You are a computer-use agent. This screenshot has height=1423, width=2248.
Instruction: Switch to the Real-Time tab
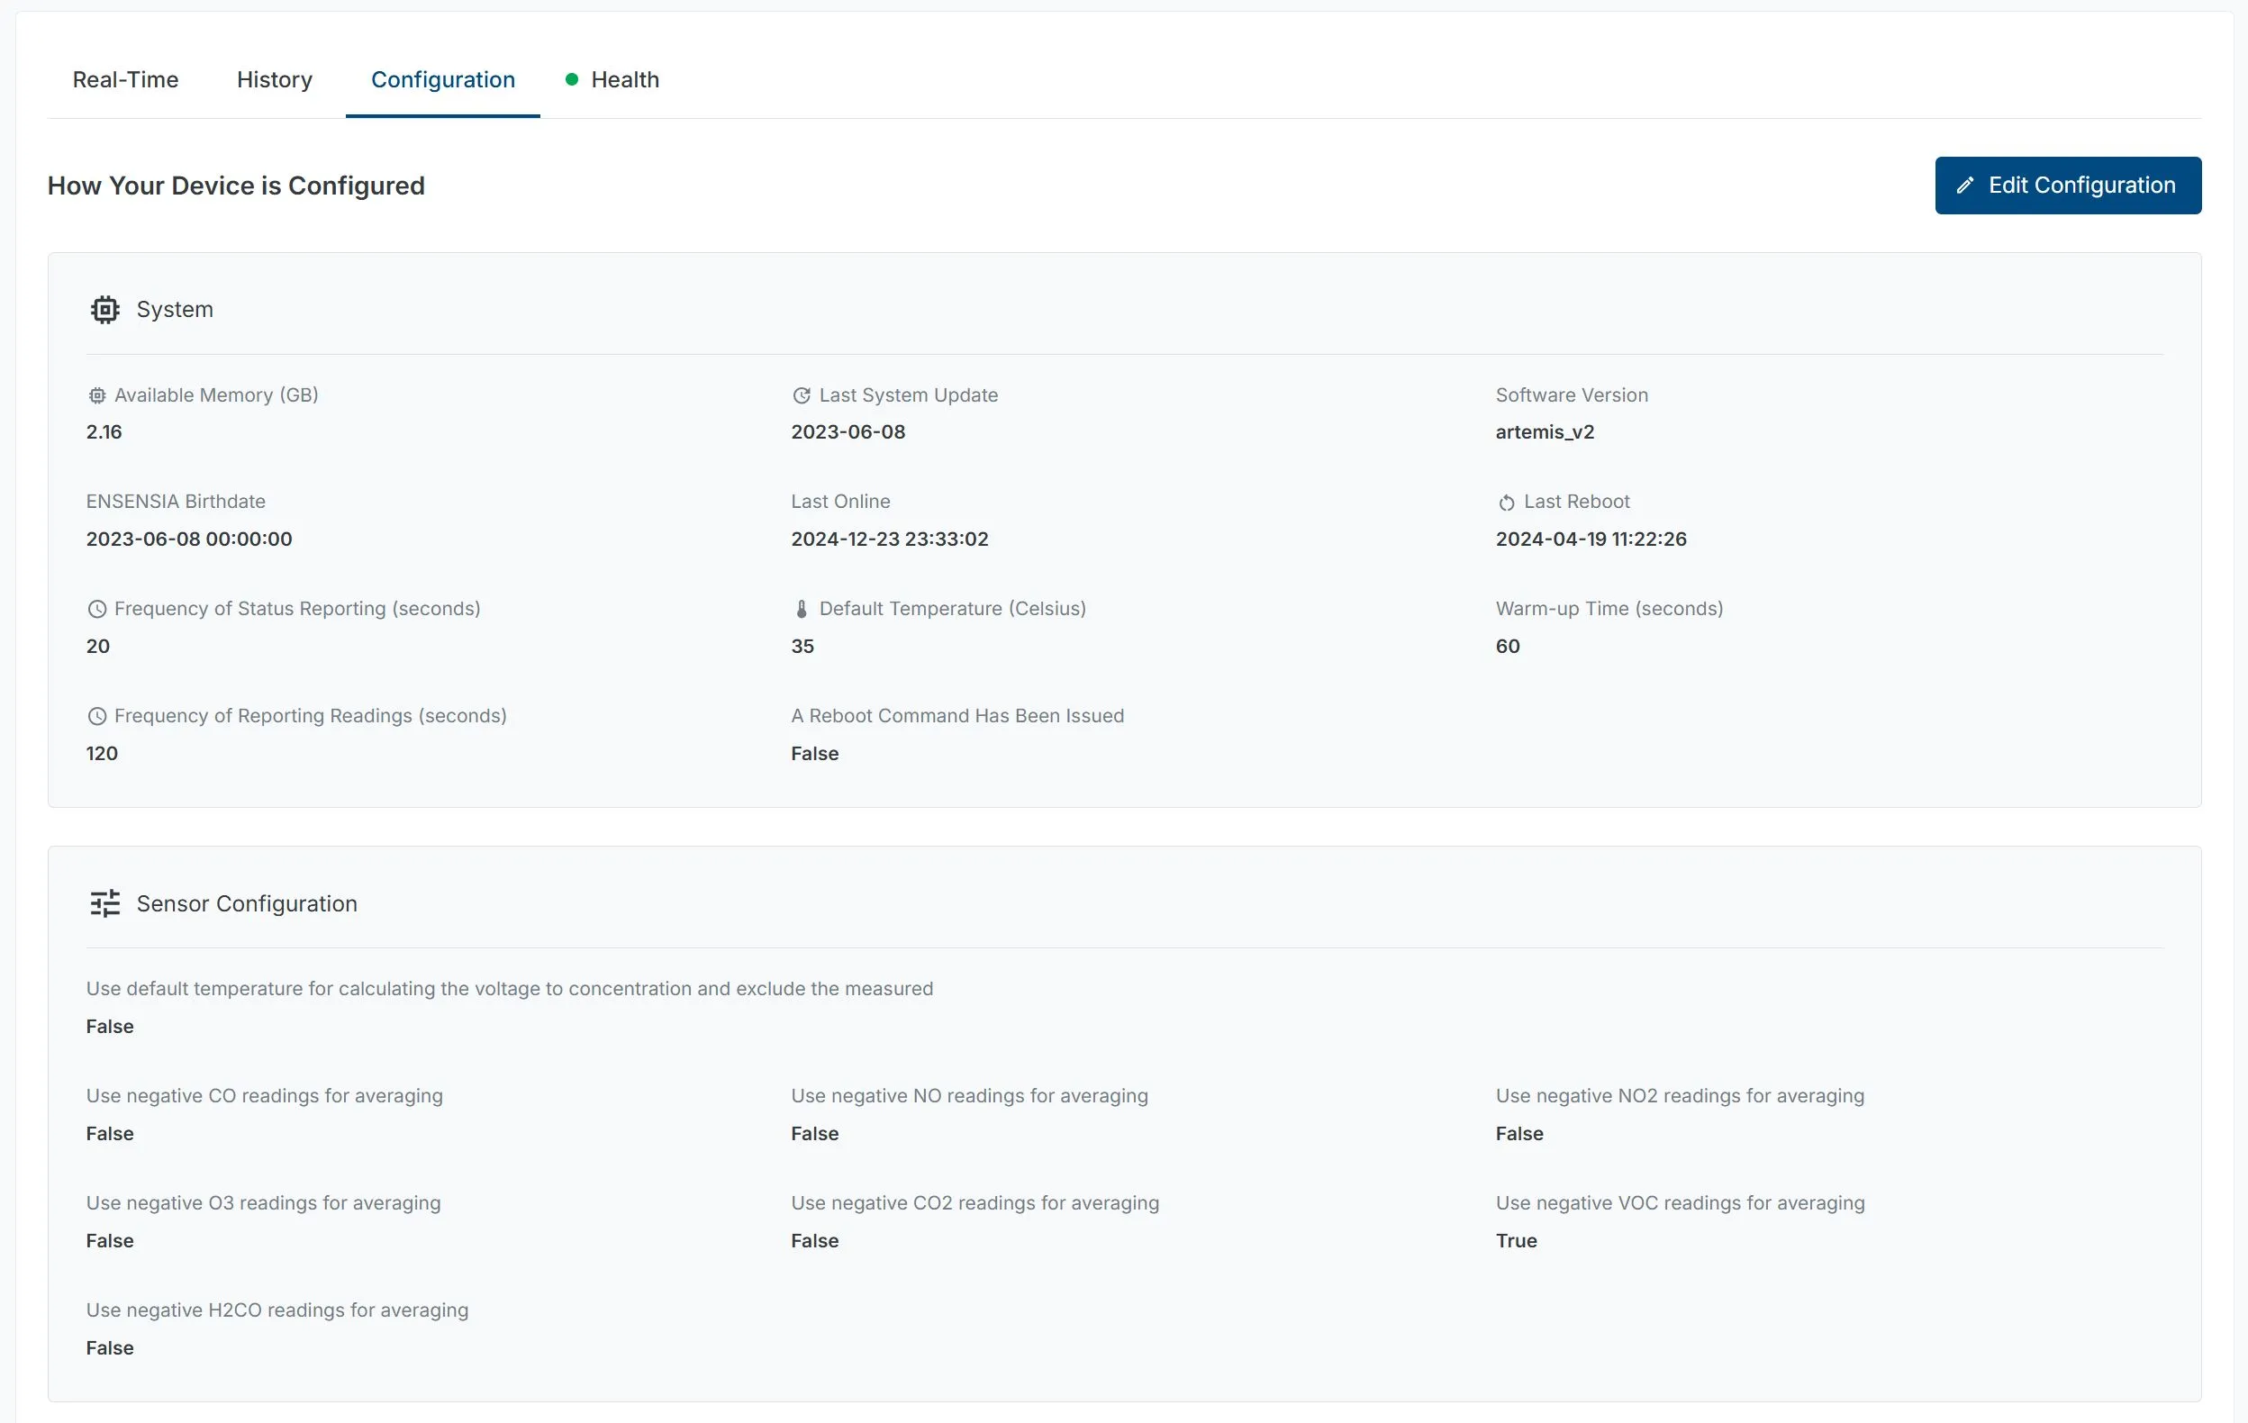click(125, 79)
